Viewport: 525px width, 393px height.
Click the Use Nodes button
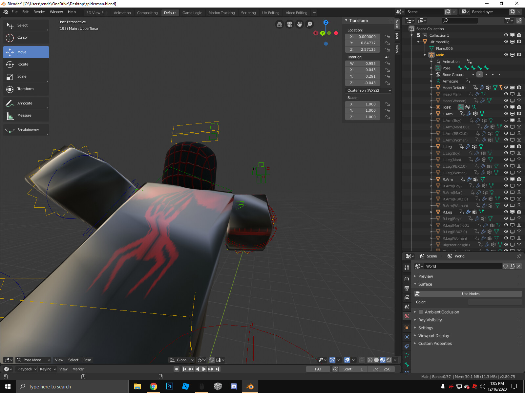pos(470,294)
